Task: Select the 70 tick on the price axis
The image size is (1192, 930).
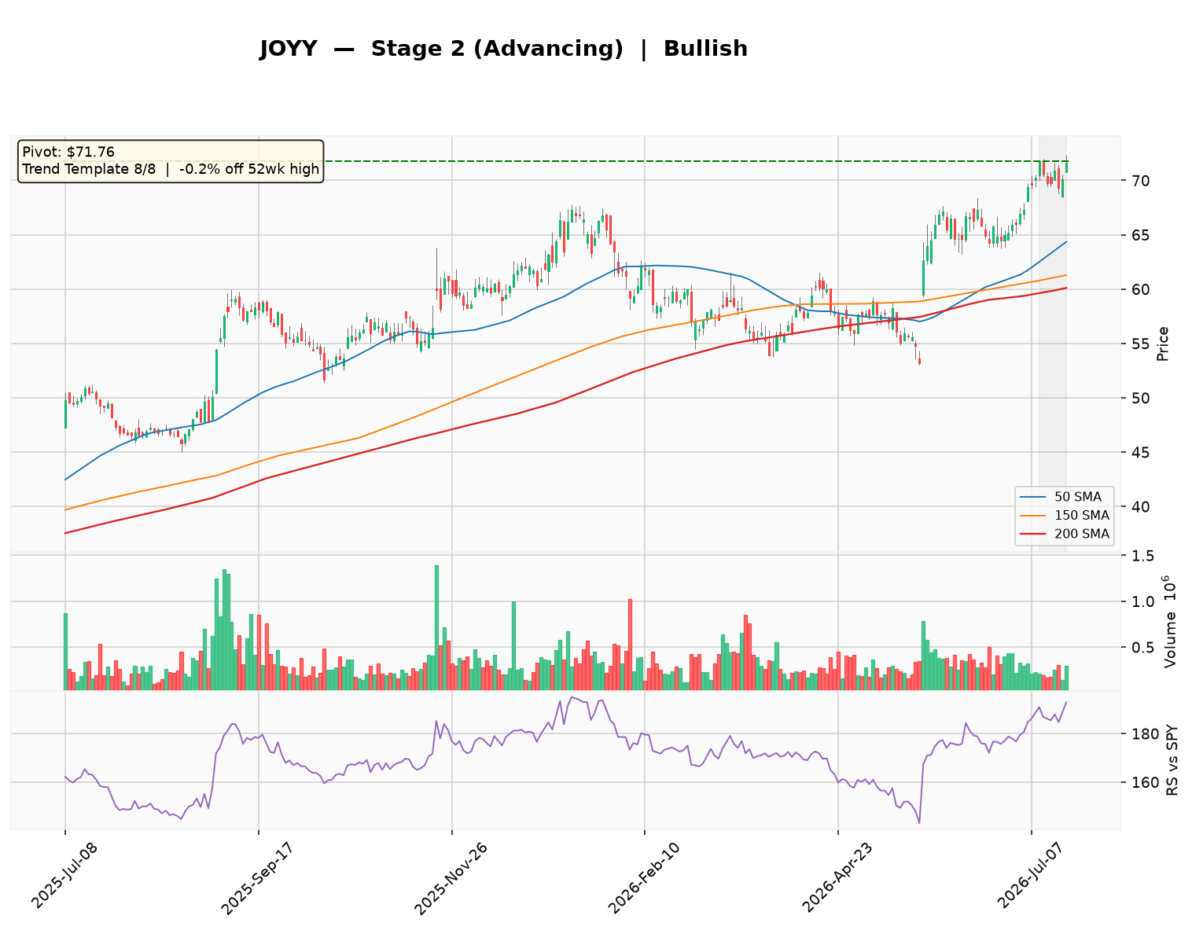Action: [1140, 181]
